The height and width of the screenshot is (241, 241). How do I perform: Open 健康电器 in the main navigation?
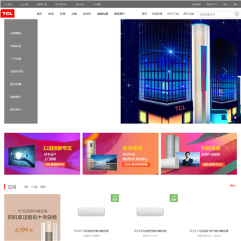[102, 13]
